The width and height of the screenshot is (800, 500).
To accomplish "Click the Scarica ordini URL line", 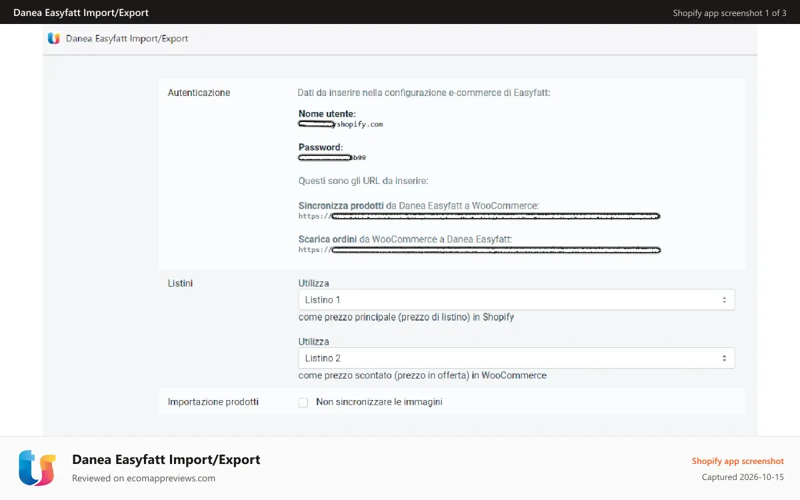I will pyautogui.click(x=480, y=250).
